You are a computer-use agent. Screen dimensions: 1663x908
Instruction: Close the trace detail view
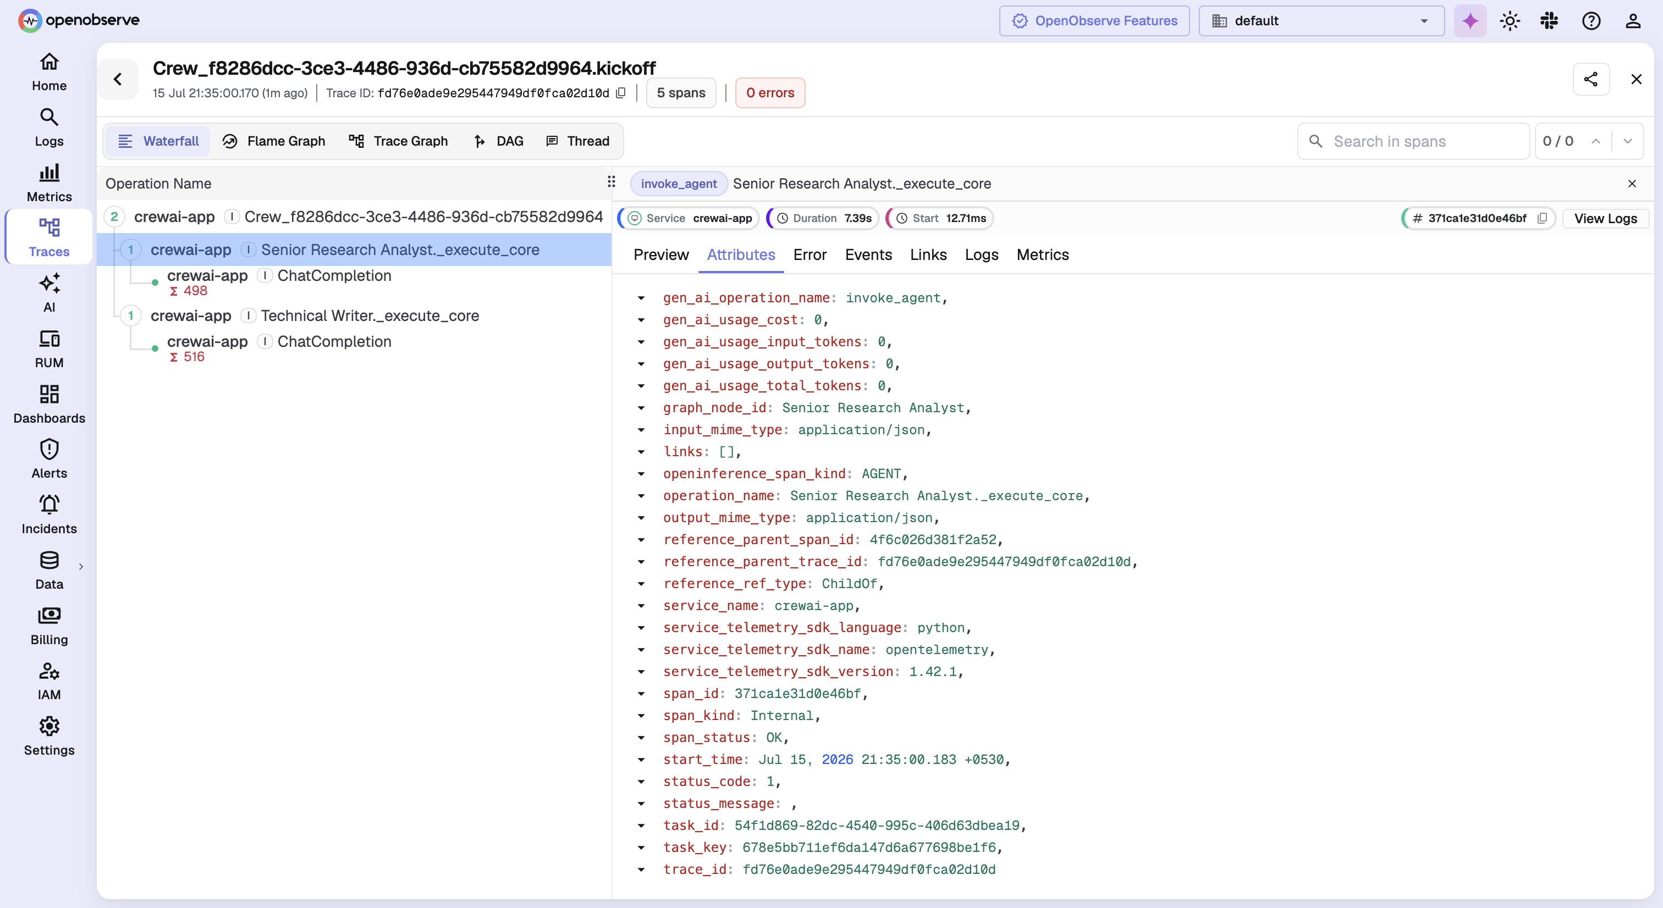tap(1636, 79)
